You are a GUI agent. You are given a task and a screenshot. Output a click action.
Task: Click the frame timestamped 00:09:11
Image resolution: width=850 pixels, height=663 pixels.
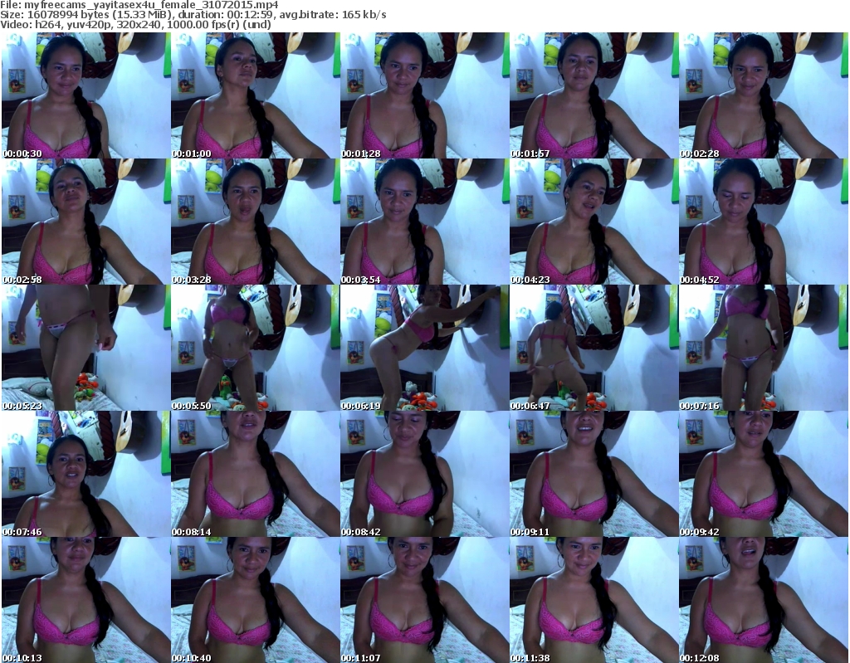tap(594, 475)
